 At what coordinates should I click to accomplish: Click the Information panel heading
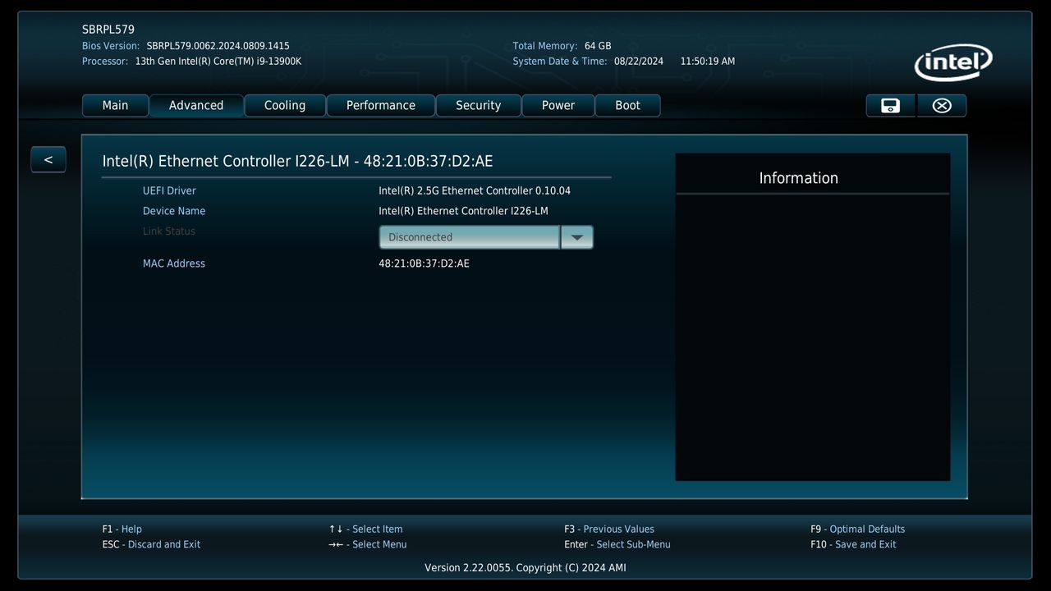click(x=798, y=178)
